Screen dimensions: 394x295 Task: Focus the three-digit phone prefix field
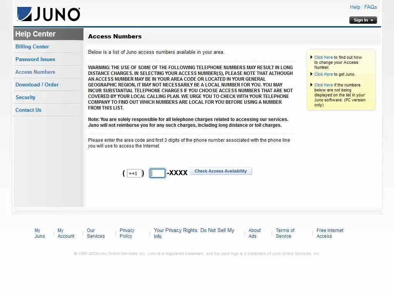point(157,173)
